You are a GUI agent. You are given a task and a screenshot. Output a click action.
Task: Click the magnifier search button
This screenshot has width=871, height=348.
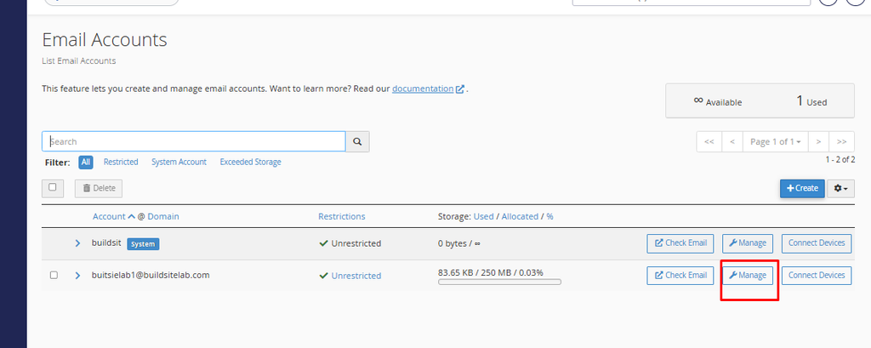coord(358,142)
